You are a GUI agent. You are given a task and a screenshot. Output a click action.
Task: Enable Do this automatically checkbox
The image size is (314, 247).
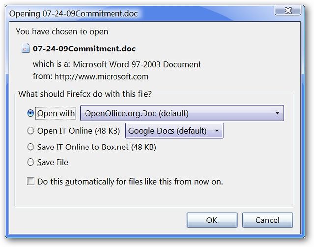coord(30,181)
